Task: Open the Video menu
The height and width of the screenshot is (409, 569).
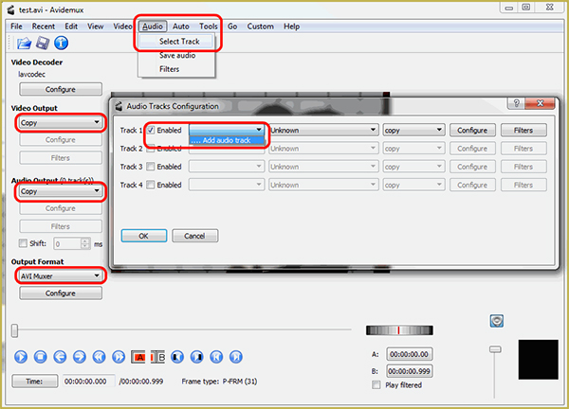Action: (x=122, y=27)
